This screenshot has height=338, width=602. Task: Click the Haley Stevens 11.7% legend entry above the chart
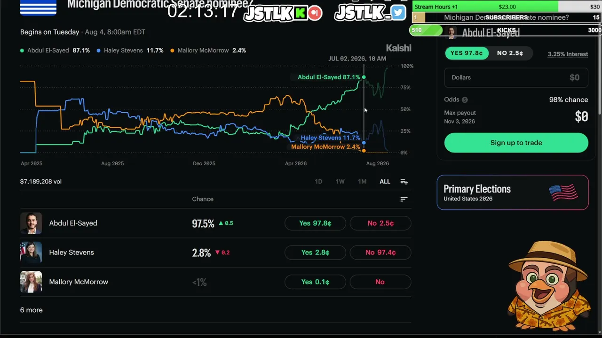click(x=130, y=50)
